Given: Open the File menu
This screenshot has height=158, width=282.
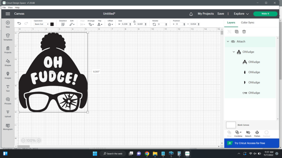Looking at the screenshot, I should [x=4, y=7].
